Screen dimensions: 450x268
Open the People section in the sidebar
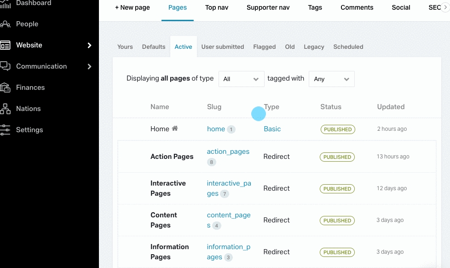click(27, 24)
